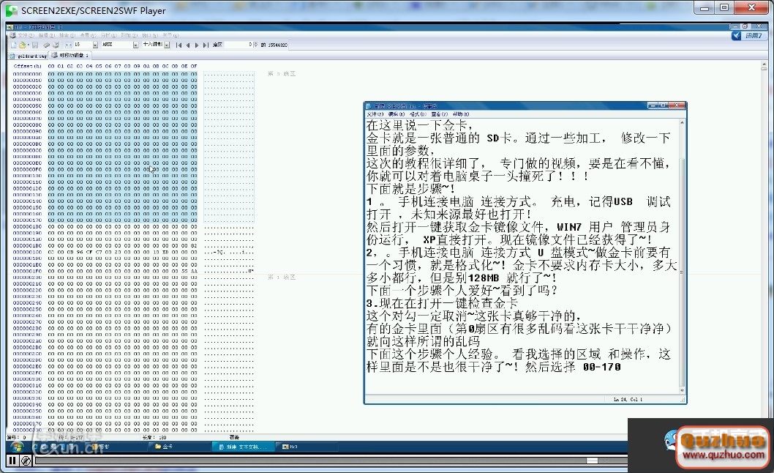Open the Format menu in Notepad window

click(418, 114)
